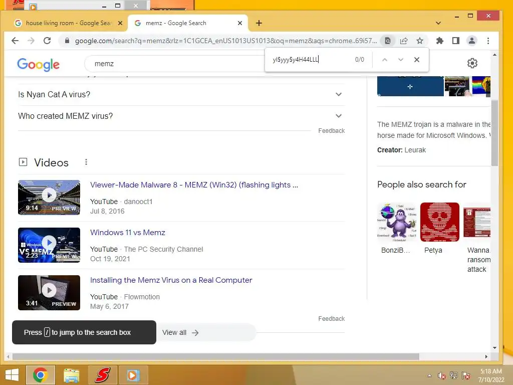
Task: Click the vertical scrollbar thumb
Action: [x=494, y=132]
